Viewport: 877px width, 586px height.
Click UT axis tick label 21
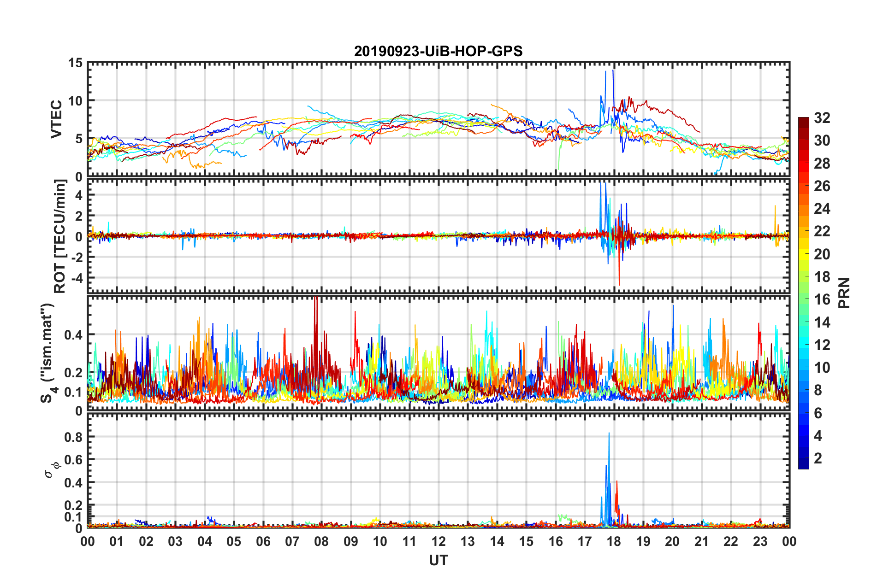(x=702, y=541)
